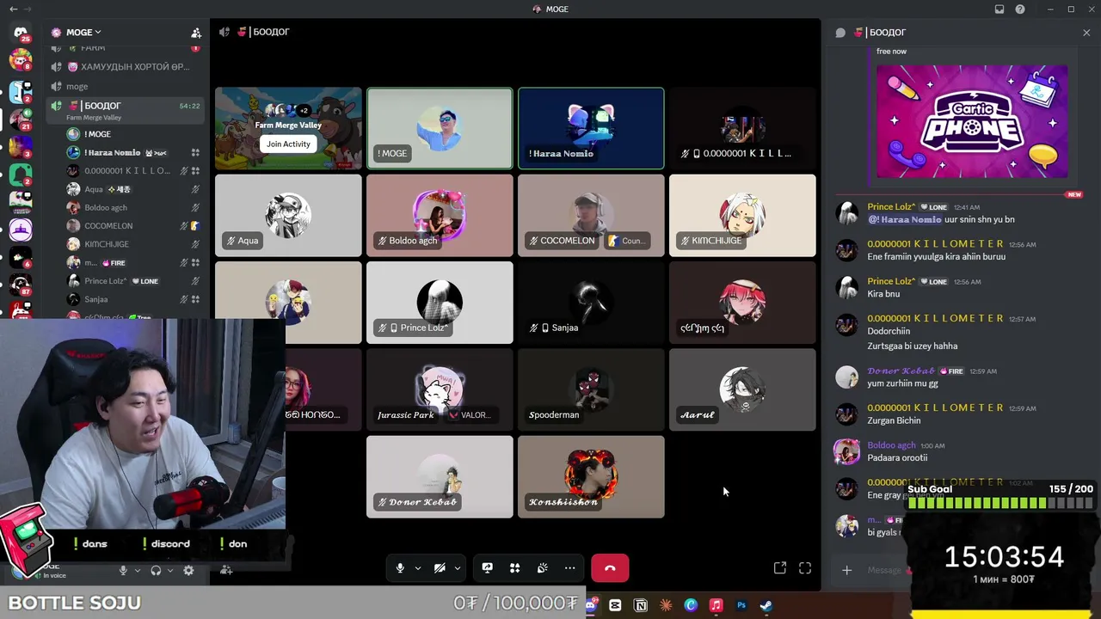Image resolution: width=1101 pixels, height=619 pixels.
Task: Open green bell server with badge 2
Action: pyautogui.click(x=21, y=175)
